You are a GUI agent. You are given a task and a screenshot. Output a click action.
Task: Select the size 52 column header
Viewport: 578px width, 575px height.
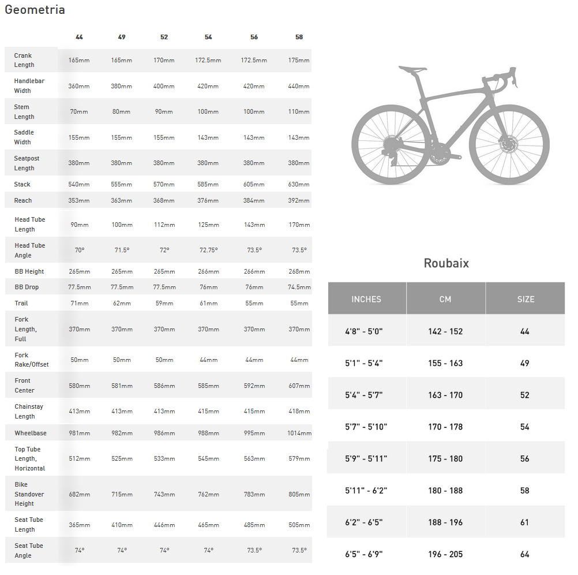164,38
